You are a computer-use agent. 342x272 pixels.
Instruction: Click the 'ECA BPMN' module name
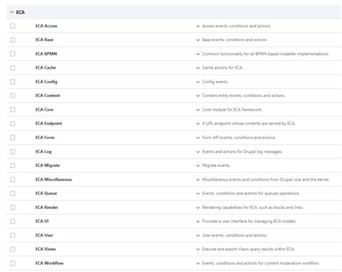click(x=46, y=54)
